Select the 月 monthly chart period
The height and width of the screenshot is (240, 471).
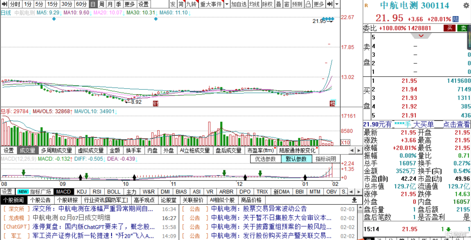[x=110, y=4]
